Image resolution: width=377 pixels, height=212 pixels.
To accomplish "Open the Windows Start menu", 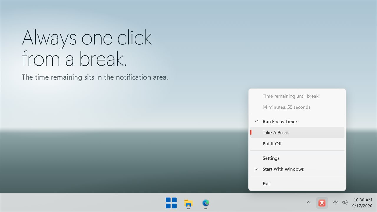I will [x=171, y=203].
